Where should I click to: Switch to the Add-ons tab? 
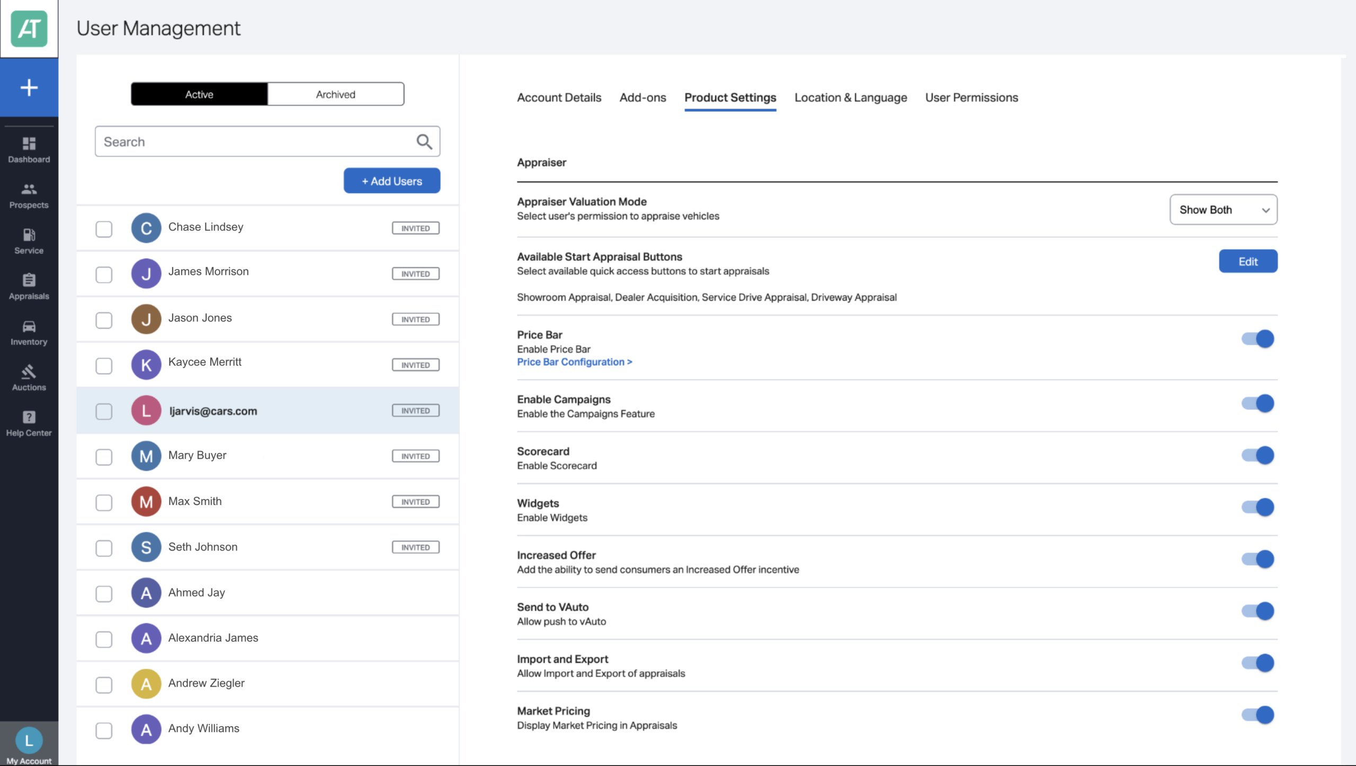pos(643,97)
